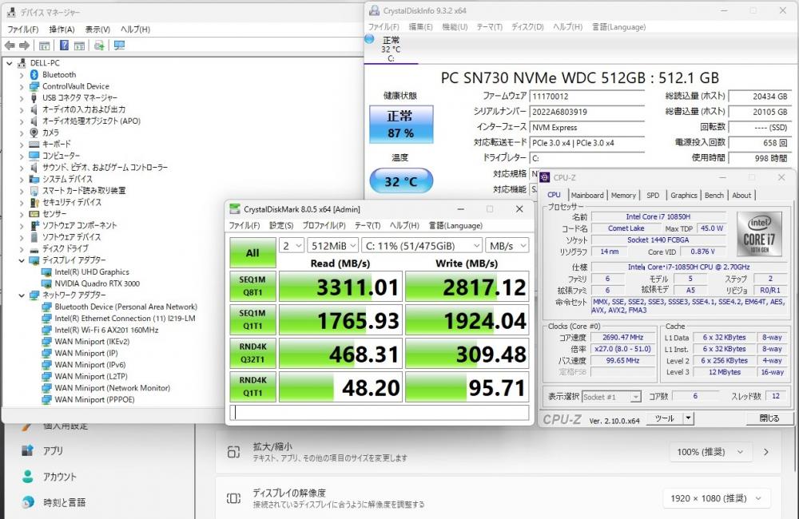
Task: Collapse the ディスプレイ アダプター category
Action: point(22,260)
